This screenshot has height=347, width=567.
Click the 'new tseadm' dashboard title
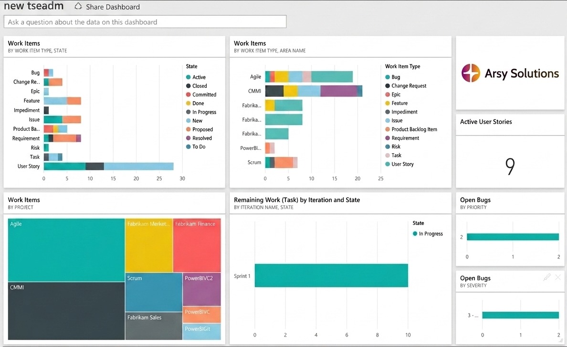(33, 6)
